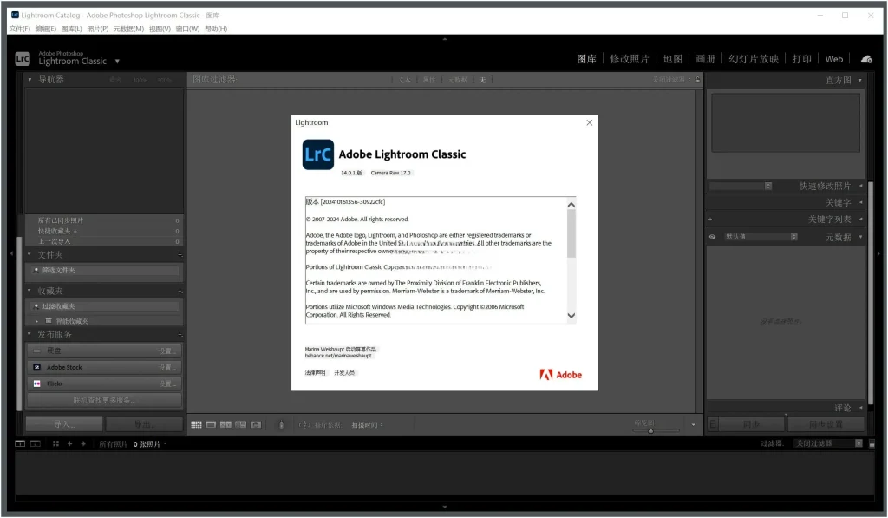Open the 帮助 menu
888x518 pixels.
(x=214, y=28)
